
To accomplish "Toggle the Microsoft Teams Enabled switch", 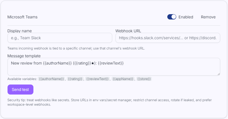I will point(172,17).
